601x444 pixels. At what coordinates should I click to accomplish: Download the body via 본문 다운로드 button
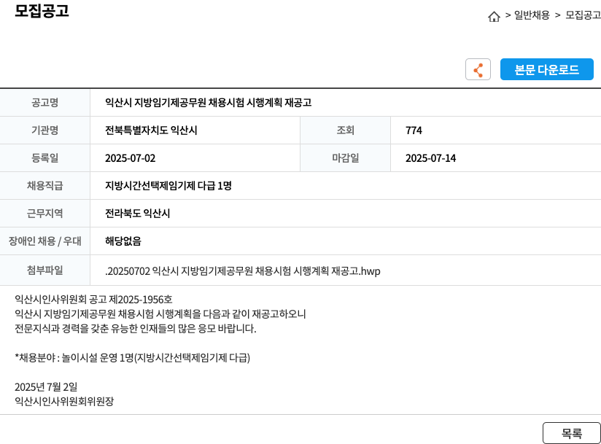point(546,69)
